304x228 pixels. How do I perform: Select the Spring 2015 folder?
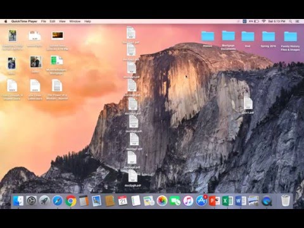pos(269,39)
